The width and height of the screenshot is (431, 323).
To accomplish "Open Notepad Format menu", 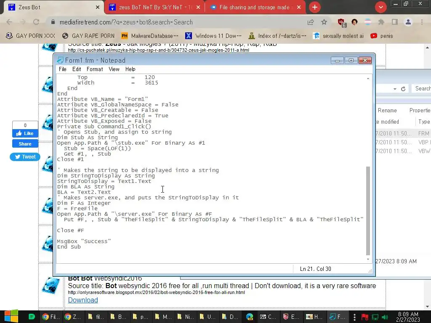I will (x=95, y=69).
